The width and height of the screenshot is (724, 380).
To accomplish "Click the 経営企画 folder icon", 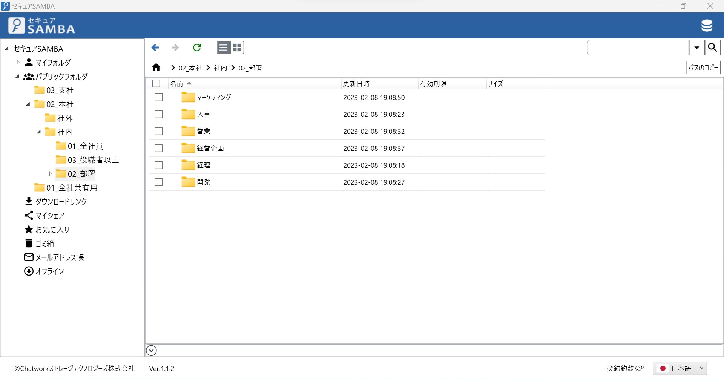I will point(188,148).
